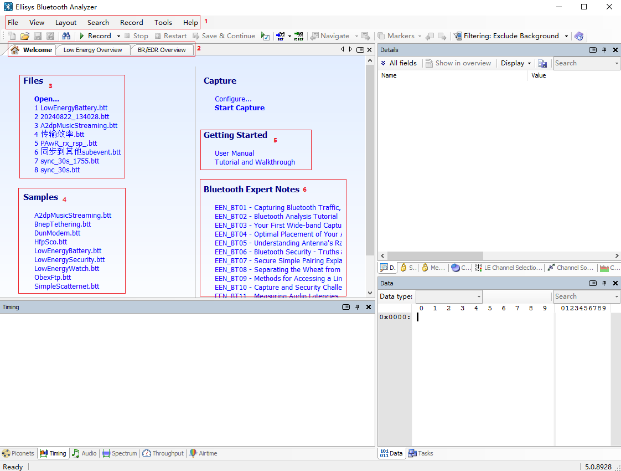Click the Data panel Search input field
The width and height of the screenshot is (621, 471).
pyautogui.click(x=583, y=296)
